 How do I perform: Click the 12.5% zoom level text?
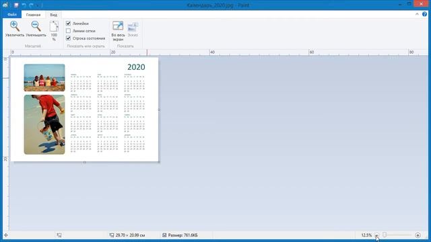click(366, 235)
